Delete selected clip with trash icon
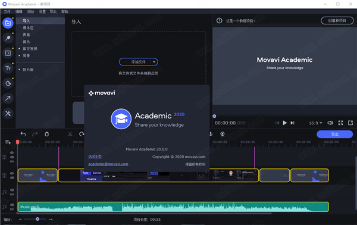The image size is (357, 225). (x=46, y=134)
